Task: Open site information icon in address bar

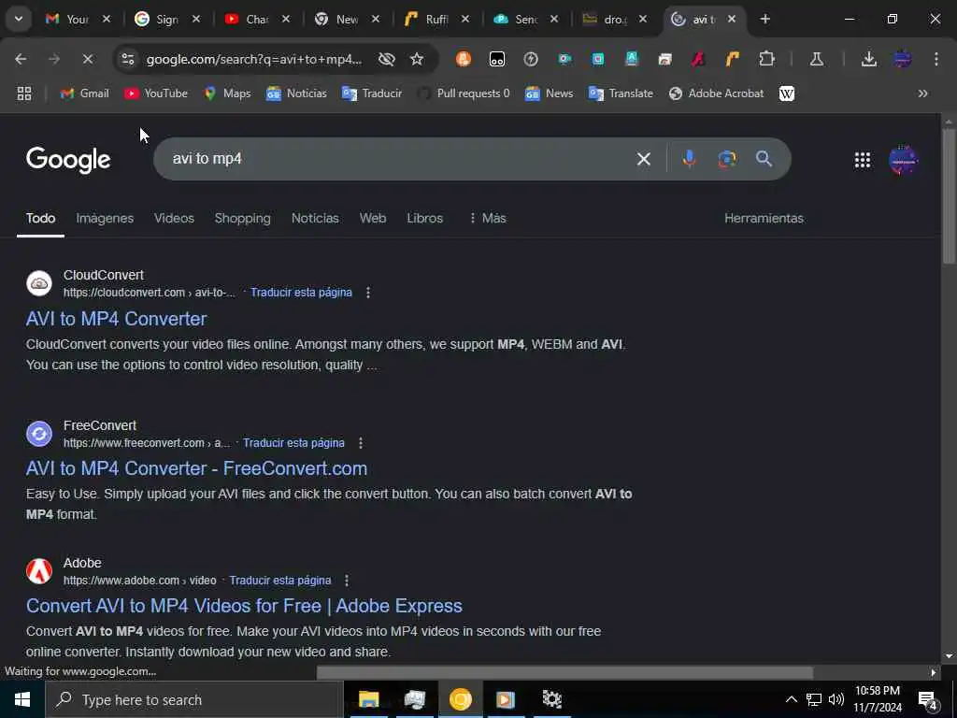Action: coord(128,59)
